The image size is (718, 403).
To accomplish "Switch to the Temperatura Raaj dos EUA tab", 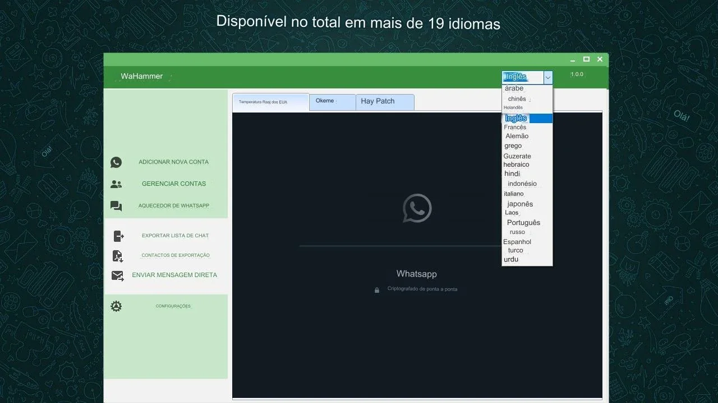I will tap(270, 102).
